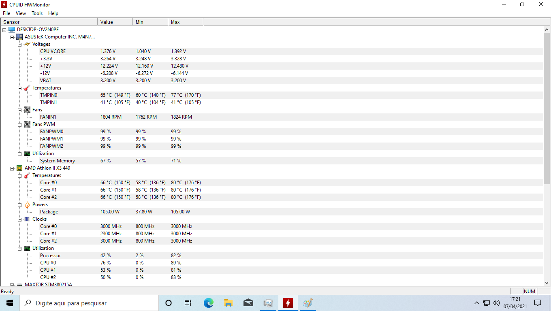Screen dimensions: 551x311
Task: Select the +12V voltage row
Action: point(272,66)
